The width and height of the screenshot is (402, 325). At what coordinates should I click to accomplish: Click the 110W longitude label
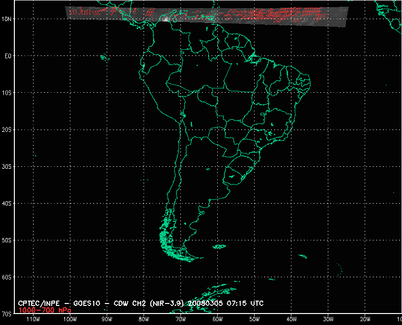click(33, 319)
